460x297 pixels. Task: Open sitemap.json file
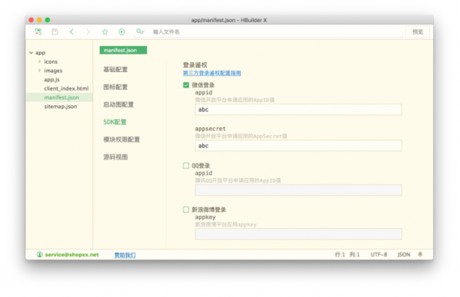(61, 107)
